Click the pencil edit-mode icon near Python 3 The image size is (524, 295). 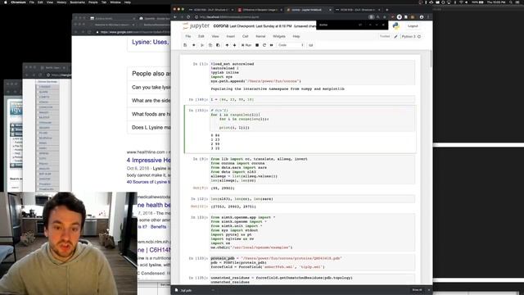[395, 36]
